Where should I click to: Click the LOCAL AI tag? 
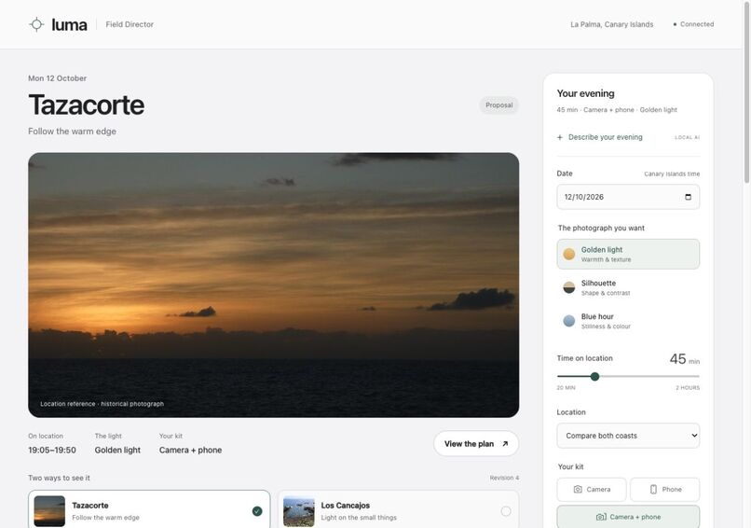688,138
